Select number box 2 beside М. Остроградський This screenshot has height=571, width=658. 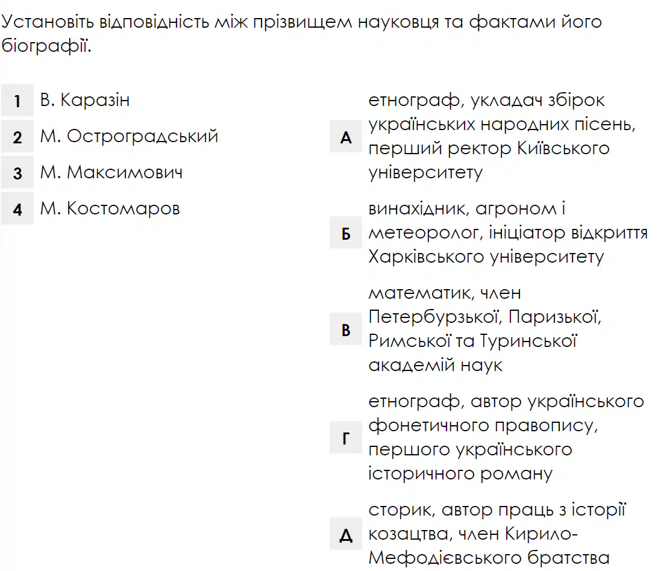(17, 136)
